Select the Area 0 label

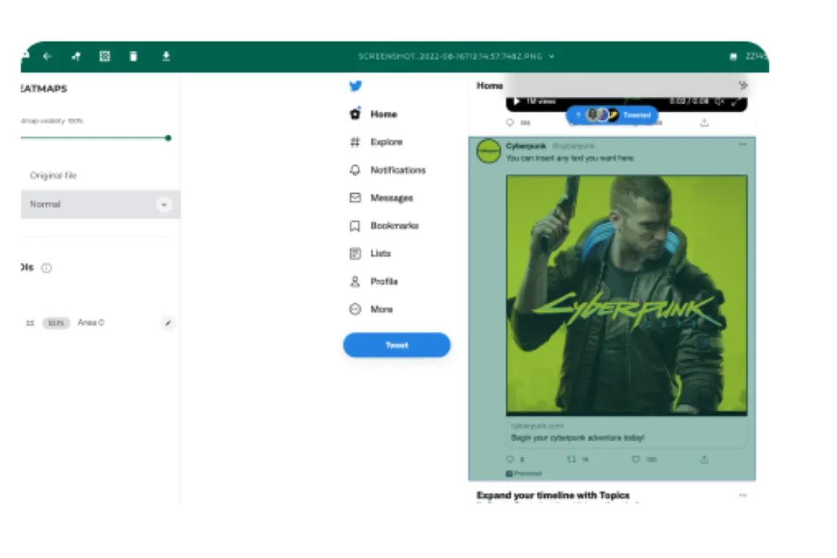[x=91, y=322]
